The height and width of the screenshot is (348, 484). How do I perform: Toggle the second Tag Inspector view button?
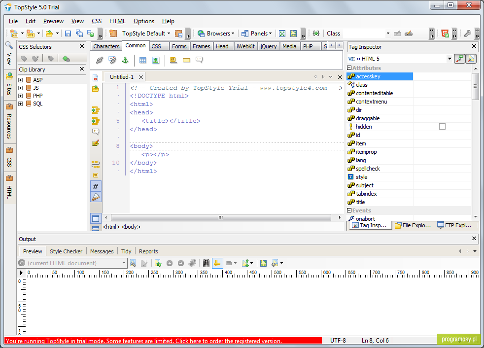coord(471,59)
